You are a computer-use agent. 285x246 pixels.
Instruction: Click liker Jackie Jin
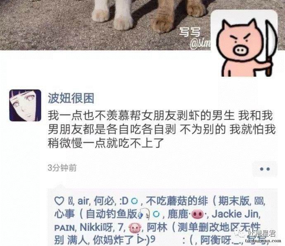[x=235, y=214]
